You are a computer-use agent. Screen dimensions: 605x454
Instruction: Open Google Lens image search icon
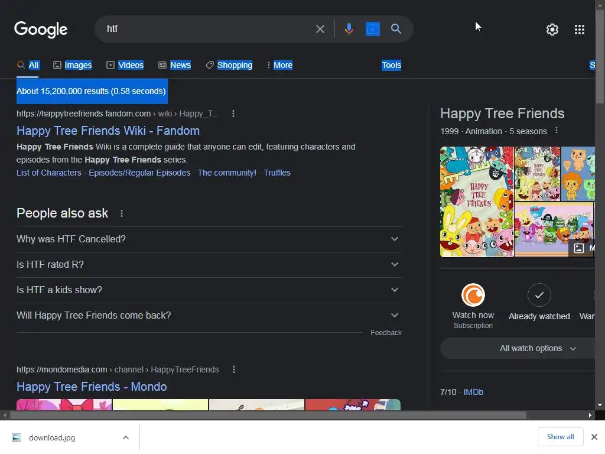[373, 29]
